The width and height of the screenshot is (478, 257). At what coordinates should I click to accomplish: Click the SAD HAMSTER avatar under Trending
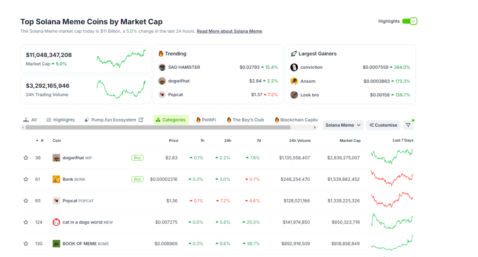pyautogui.click(x=162, y=67)
